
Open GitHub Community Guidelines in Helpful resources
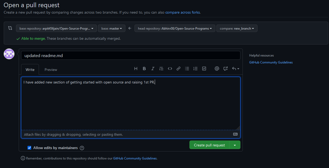pyautogui.click(x=271, y=62)
